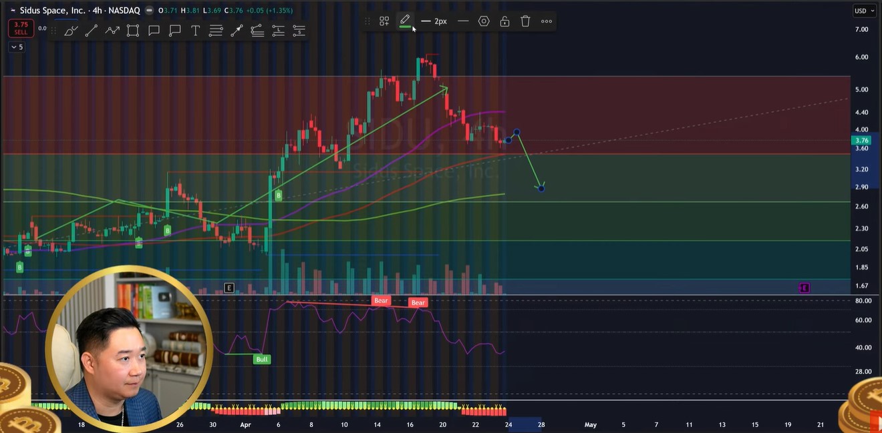882x433 pixels.
Task: Expand the collapsed indicators legend showing 5
Action: (x=17, y=47)
